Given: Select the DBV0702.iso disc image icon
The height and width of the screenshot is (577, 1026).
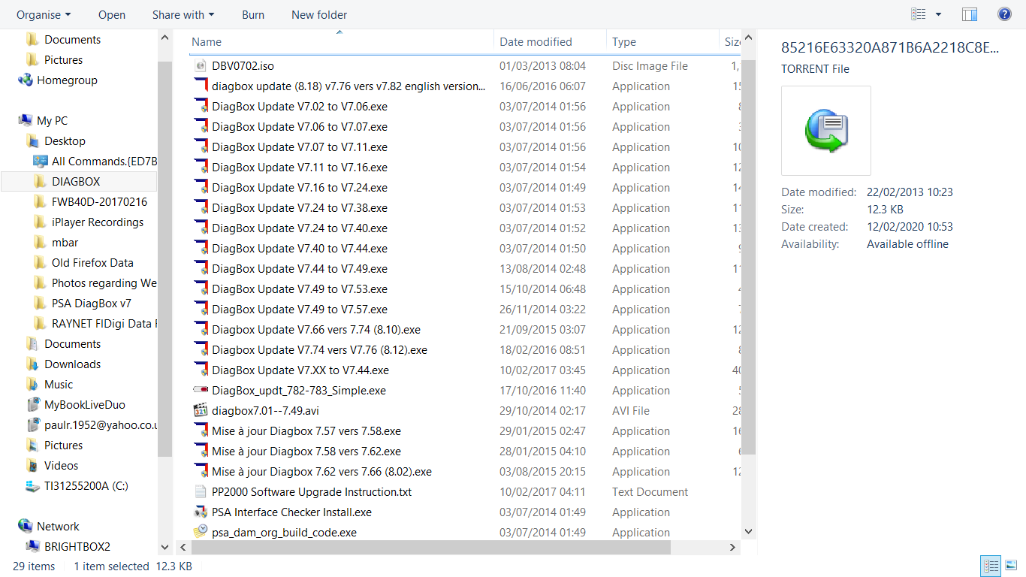Looking at the screenshot, I should 201,66.
